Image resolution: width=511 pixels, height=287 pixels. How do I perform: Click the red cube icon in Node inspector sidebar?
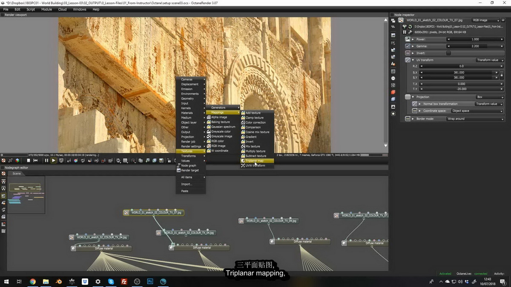tap(393, 92)
